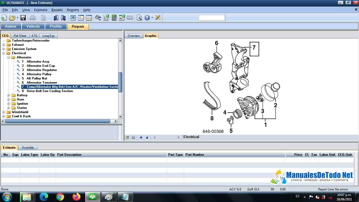Open File Explorer from the taskbar
This screenshot has width=359, height=202.
(x=27, y=196)
